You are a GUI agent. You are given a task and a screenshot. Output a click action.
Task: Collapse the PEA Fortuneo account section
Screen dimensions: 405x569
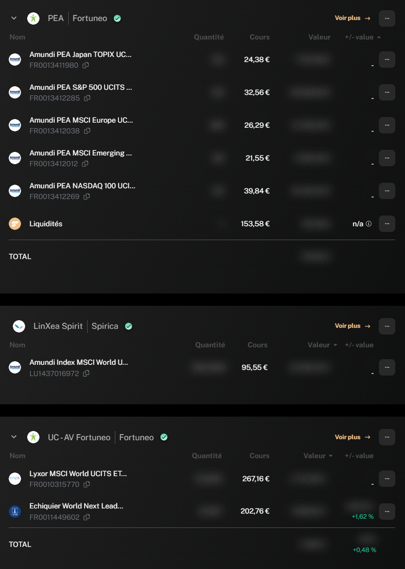tap(14, 18)
